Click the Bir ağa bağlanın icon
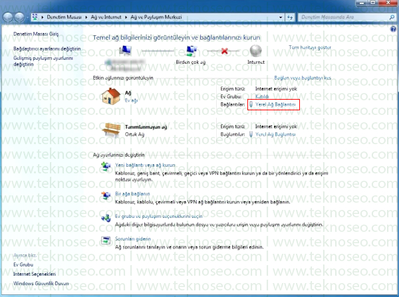Screen dimensions: 399x297 tap(106, 195)
